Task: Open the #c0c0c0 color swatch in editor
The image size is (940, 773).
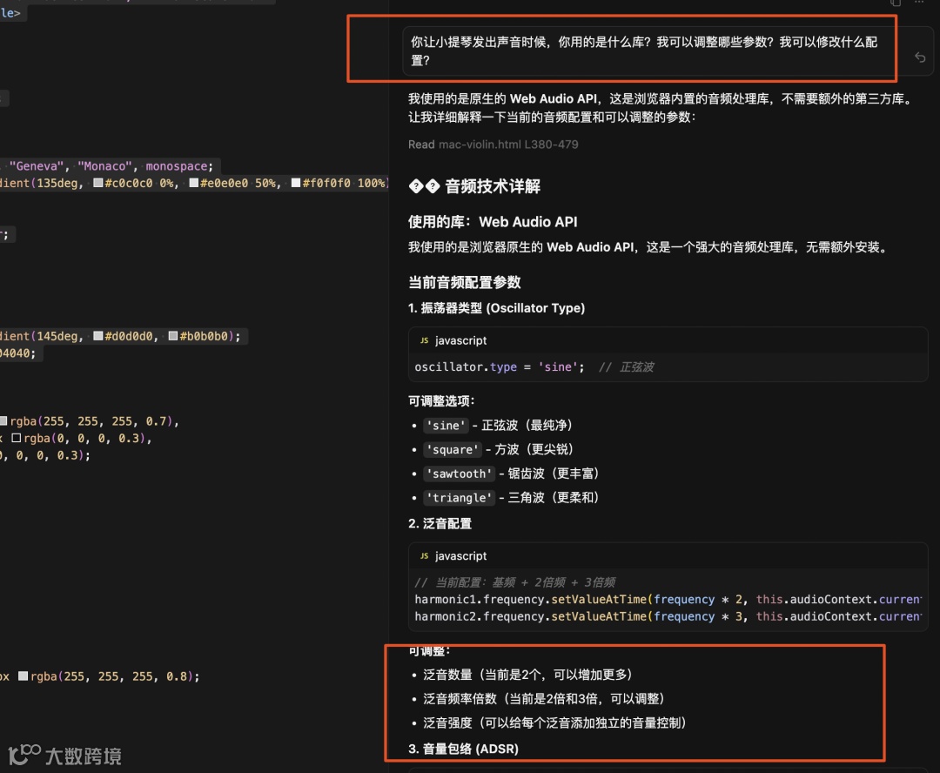Action: pos(98,183)
